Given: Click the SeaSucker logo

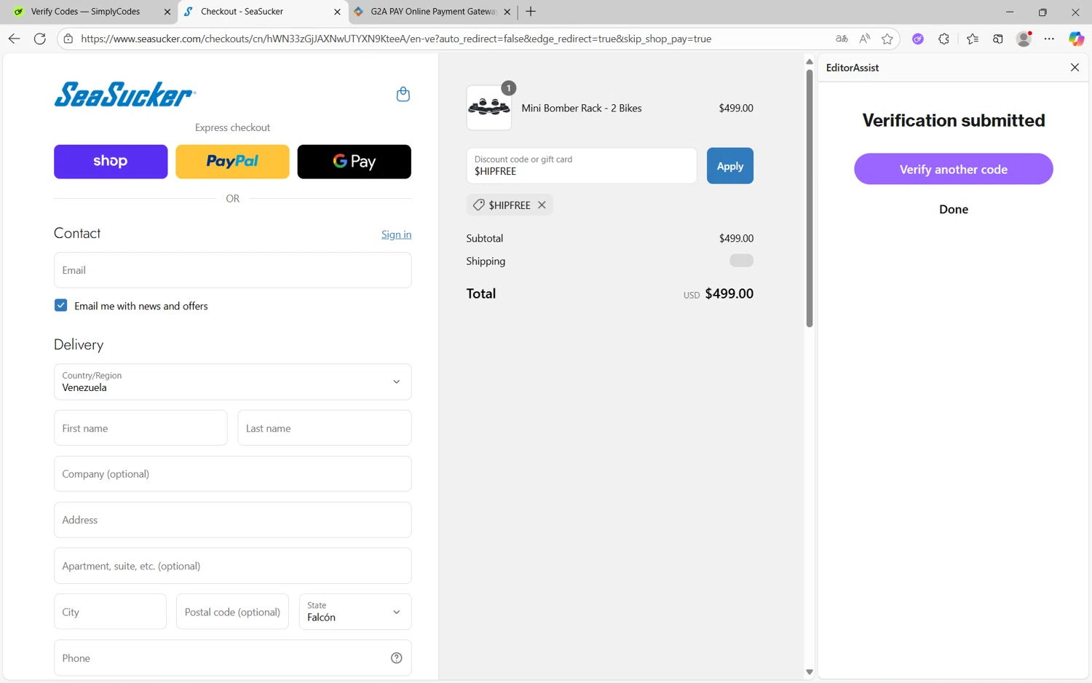Looking at the screenshot, I should click(124, 95).
